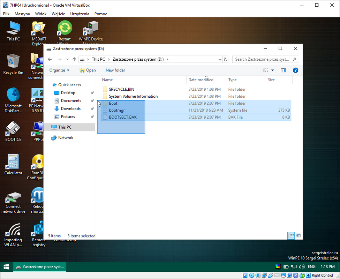Screen dimensions: 340x279
Task: Sort by Date modified column header
Action: click(206, 80)
